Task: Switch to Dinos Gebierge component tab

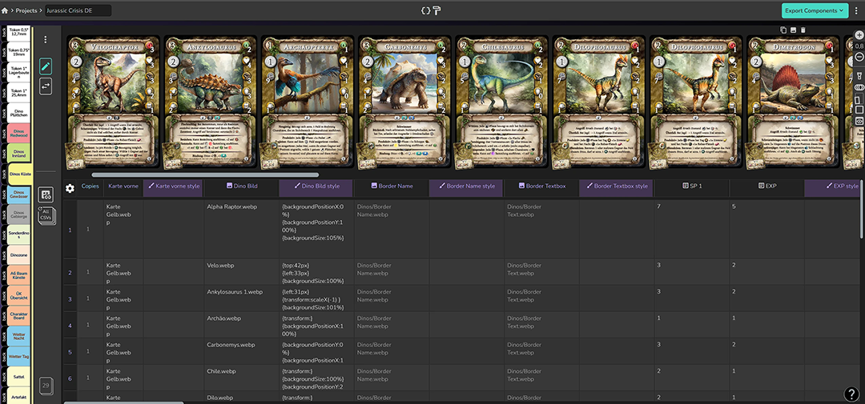Action: click(x=18, y=214)
